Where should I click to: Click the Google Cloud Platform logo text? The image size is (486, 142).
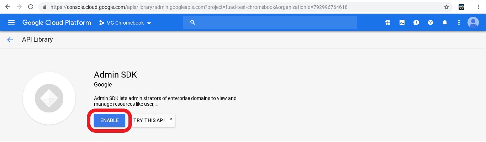(x=57, y=22)
